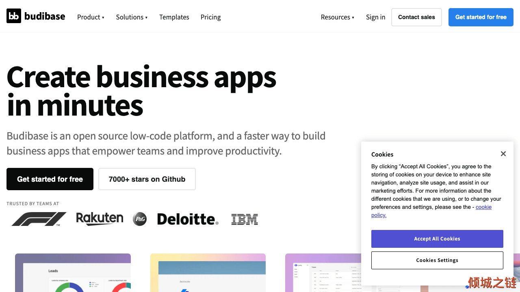520x292 pixels.
Task: Open the yellow-pink gradient template thumbnail
Action: click(x=208, y=273)
